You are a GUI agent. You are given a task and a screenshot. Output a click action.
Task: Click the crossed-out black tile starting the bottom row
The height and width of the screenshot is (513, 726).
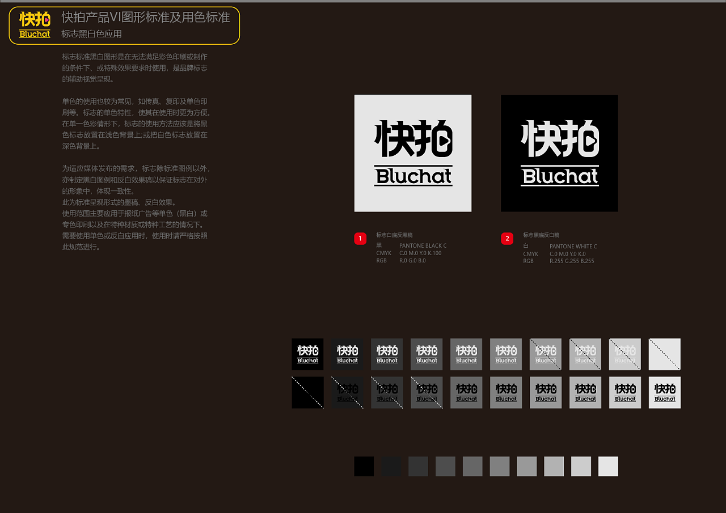click(x=307, y=392)
